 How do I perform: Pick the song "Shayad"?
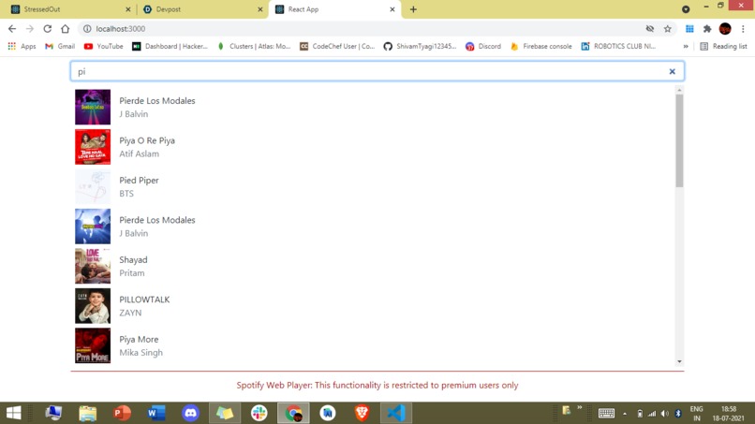(x=133, y=260)
